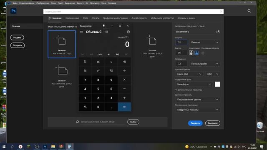Click the calculator divide key
The image size is (267, 150).
[x=124, y=70]
